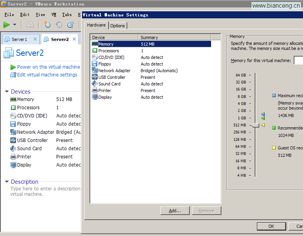303x236 pixels.
Task: Open the VM menu
Action: pos(54,15)
